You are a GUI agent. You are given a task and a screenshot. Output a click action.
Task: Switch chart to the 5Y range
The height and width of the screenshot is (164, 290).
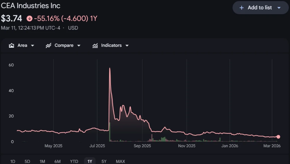coord(104,161)
